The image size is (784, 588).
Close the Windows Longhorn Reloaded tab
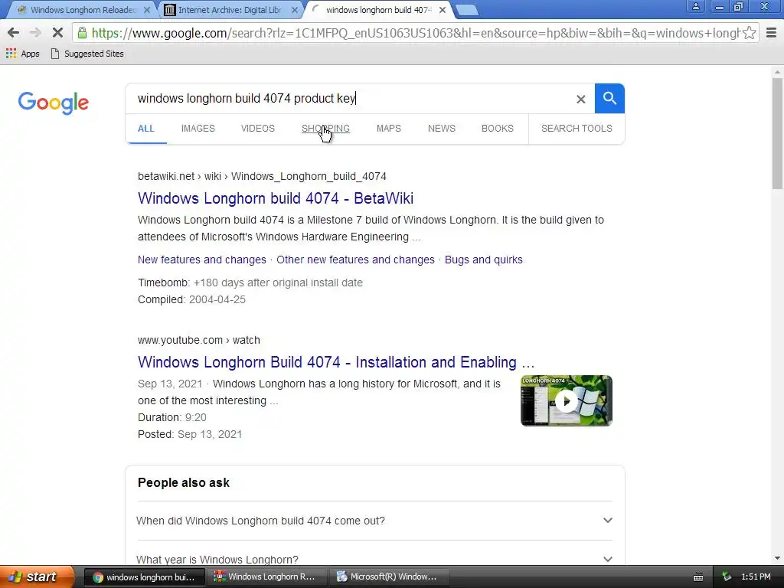[146, 10]
